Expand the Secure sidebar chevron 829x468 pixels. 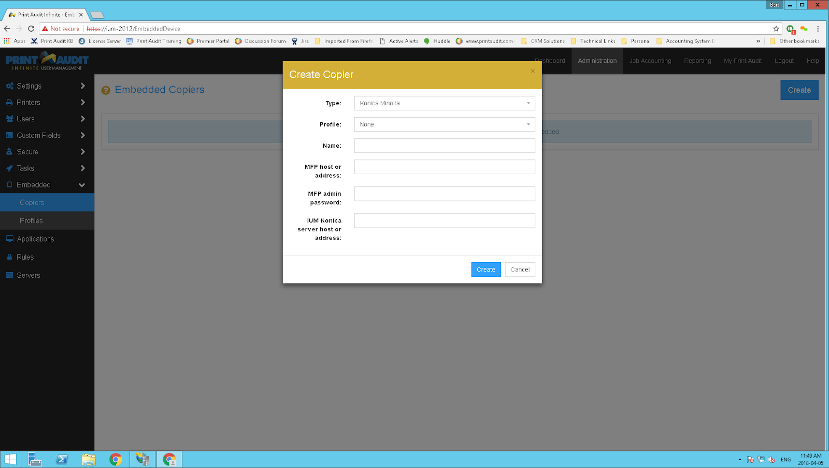[82, 152]
